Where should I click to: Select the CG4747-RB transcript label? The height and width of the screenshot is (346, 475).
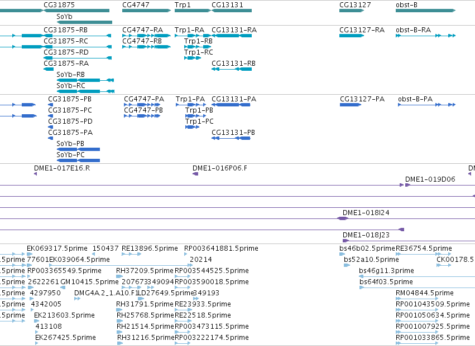[142, 41]
